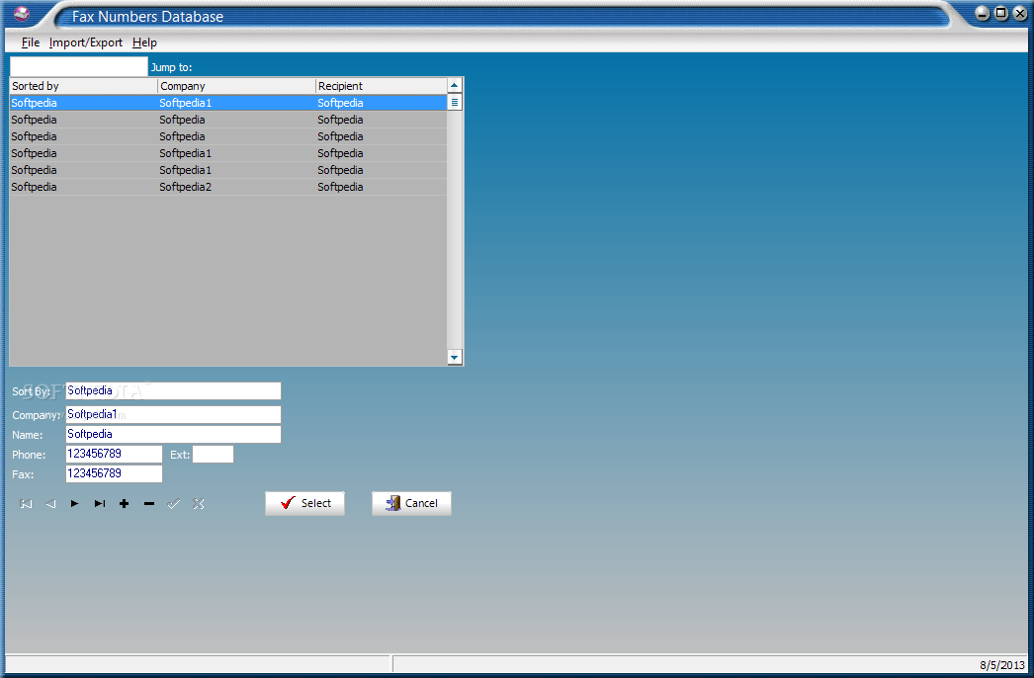Viewport: 1034px width, 678px height.
Task: Go to previous record navigator arrow
Action: tap(50, 504)
